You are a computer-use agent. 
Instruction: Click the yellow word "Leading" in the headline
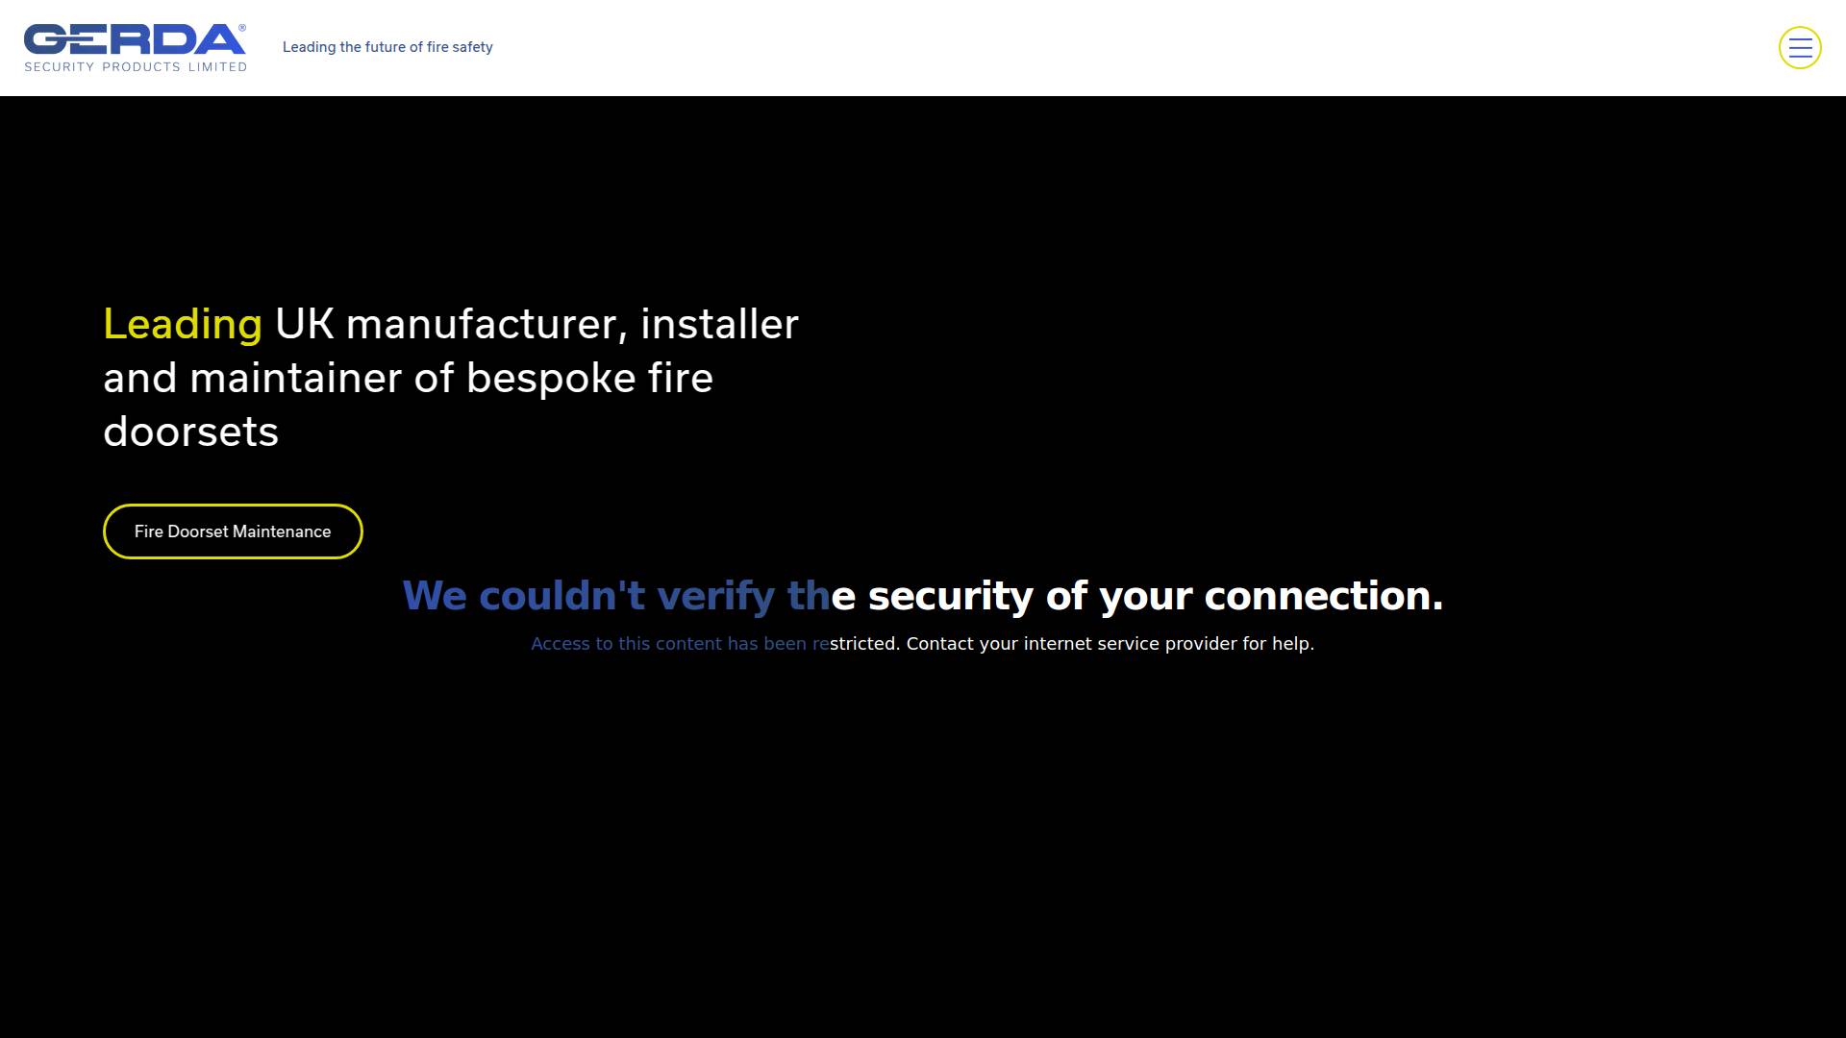pyautogui.click(x=183, y=325)
